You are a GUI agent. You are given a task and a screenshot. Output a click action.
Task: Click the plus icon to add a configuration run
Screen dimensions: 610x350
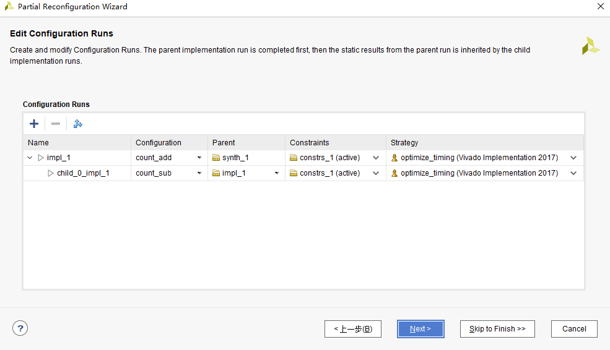click(34, 124)
